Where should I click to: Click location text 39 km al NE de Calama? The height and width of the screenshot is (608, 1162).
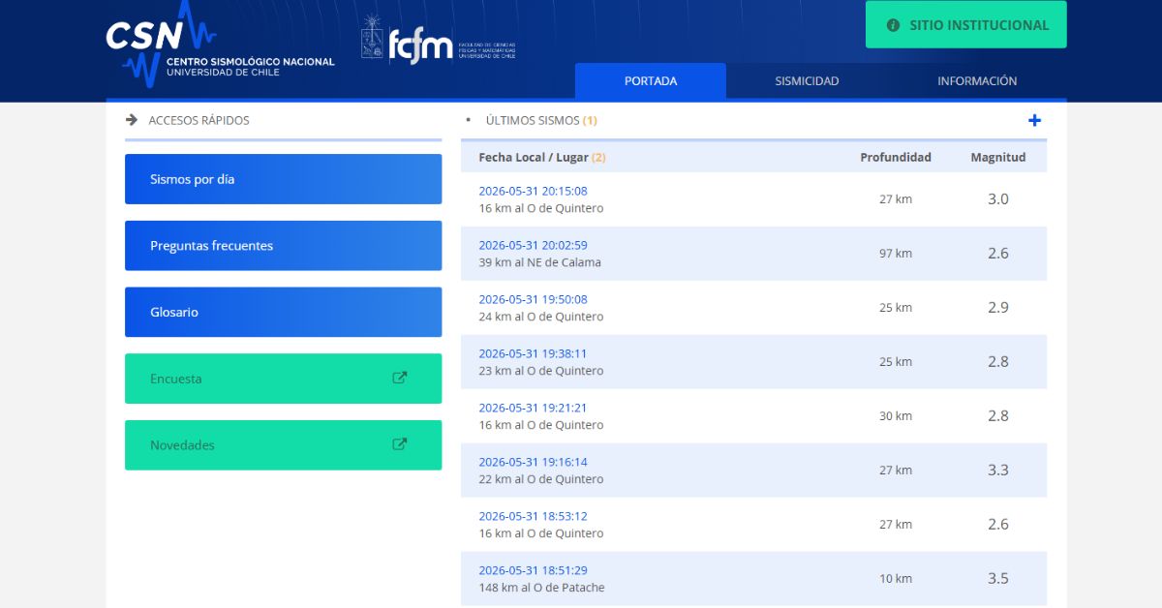click(x=539, y=262)
